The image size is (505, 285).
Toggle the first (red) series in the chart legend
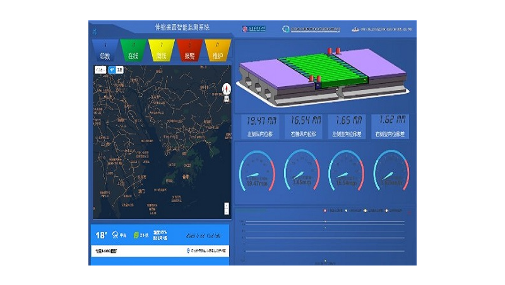(x=333, y=211)
